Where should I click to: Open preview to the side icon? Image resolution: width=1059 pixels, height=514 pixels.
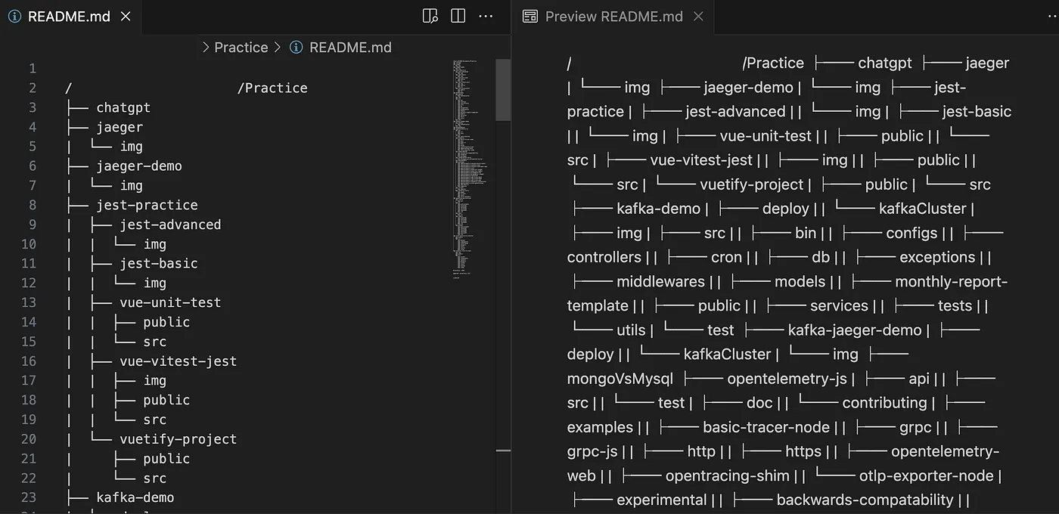click(x=430, y=16)
